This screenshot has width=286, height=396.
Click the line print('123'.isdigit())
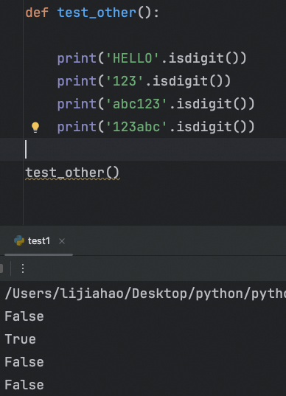pyautogui.click(x=144, y=81)
